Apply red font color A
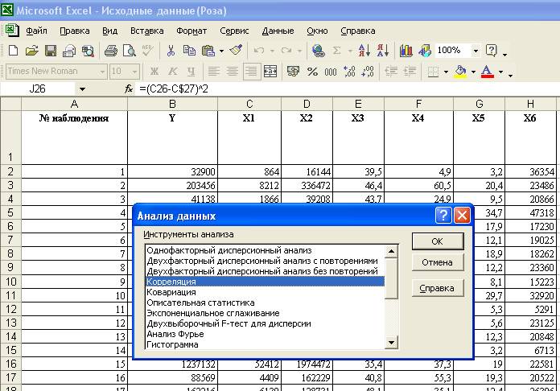This screenshot has width=560, height=391. (x=488, y=72)
